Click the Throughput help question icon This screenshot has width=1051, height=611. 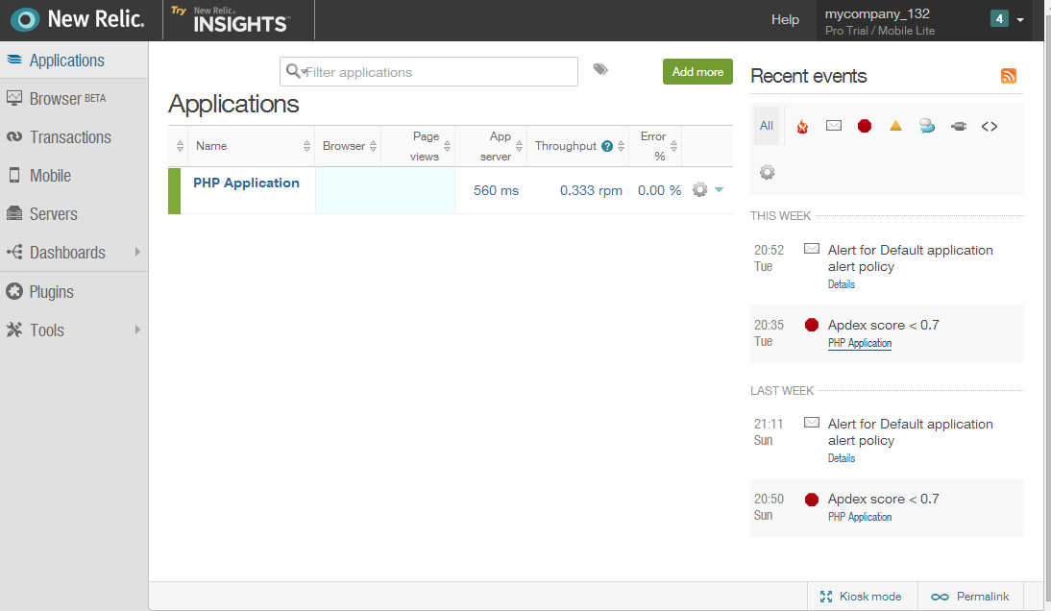pos(607,146)
